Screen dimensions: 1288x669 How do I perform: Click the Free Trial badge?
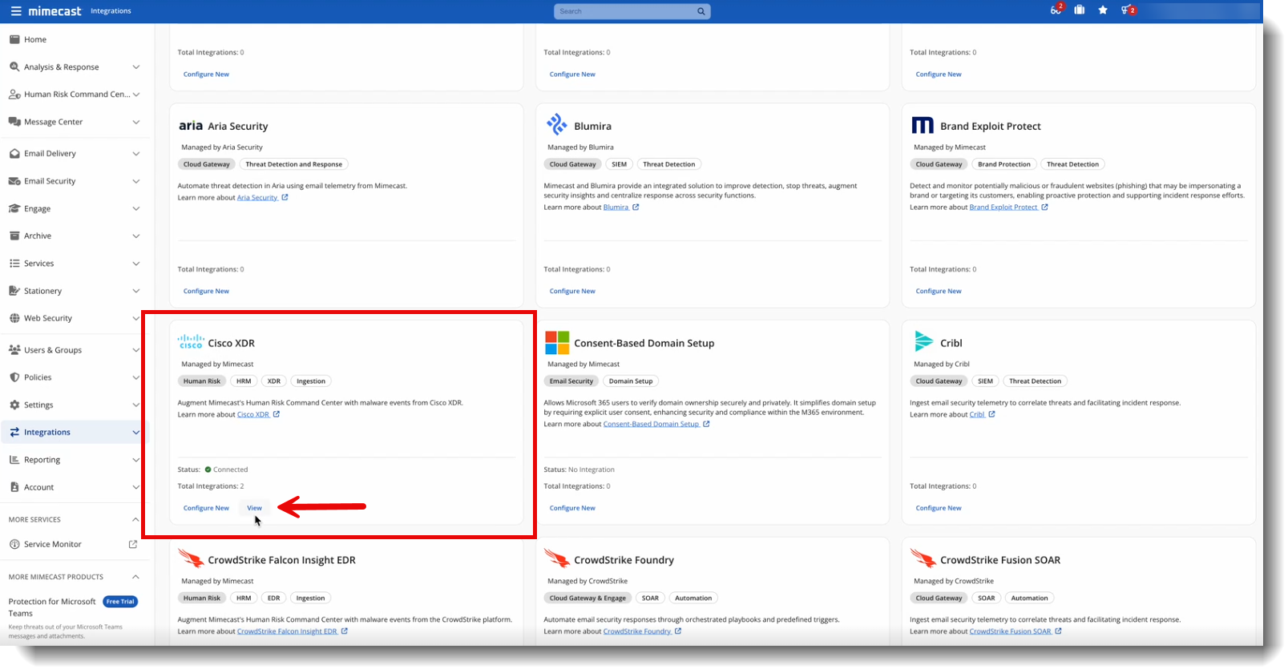coord(120,602)
